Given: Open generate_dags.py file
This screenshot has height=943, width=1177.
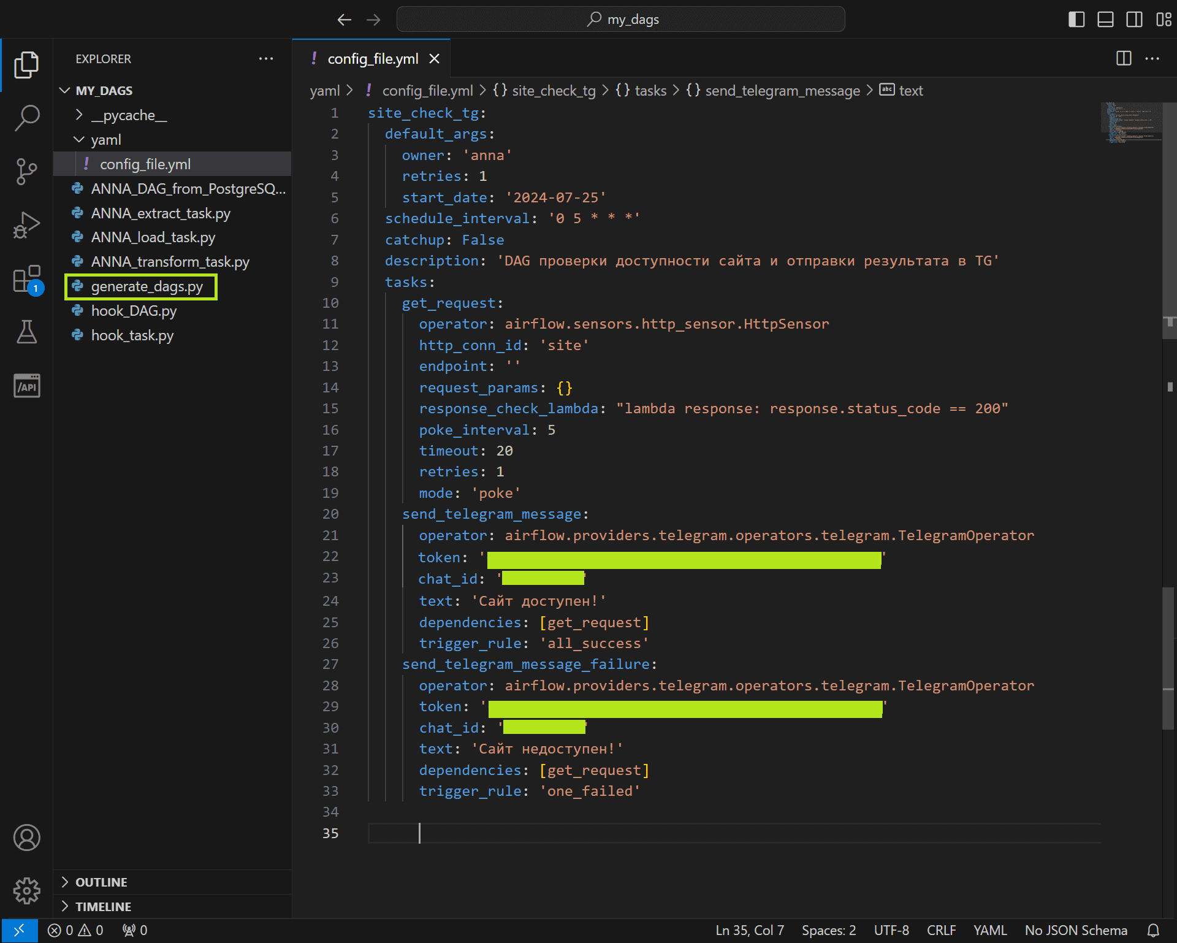Looking at the screenshot, I should [172, 286].
